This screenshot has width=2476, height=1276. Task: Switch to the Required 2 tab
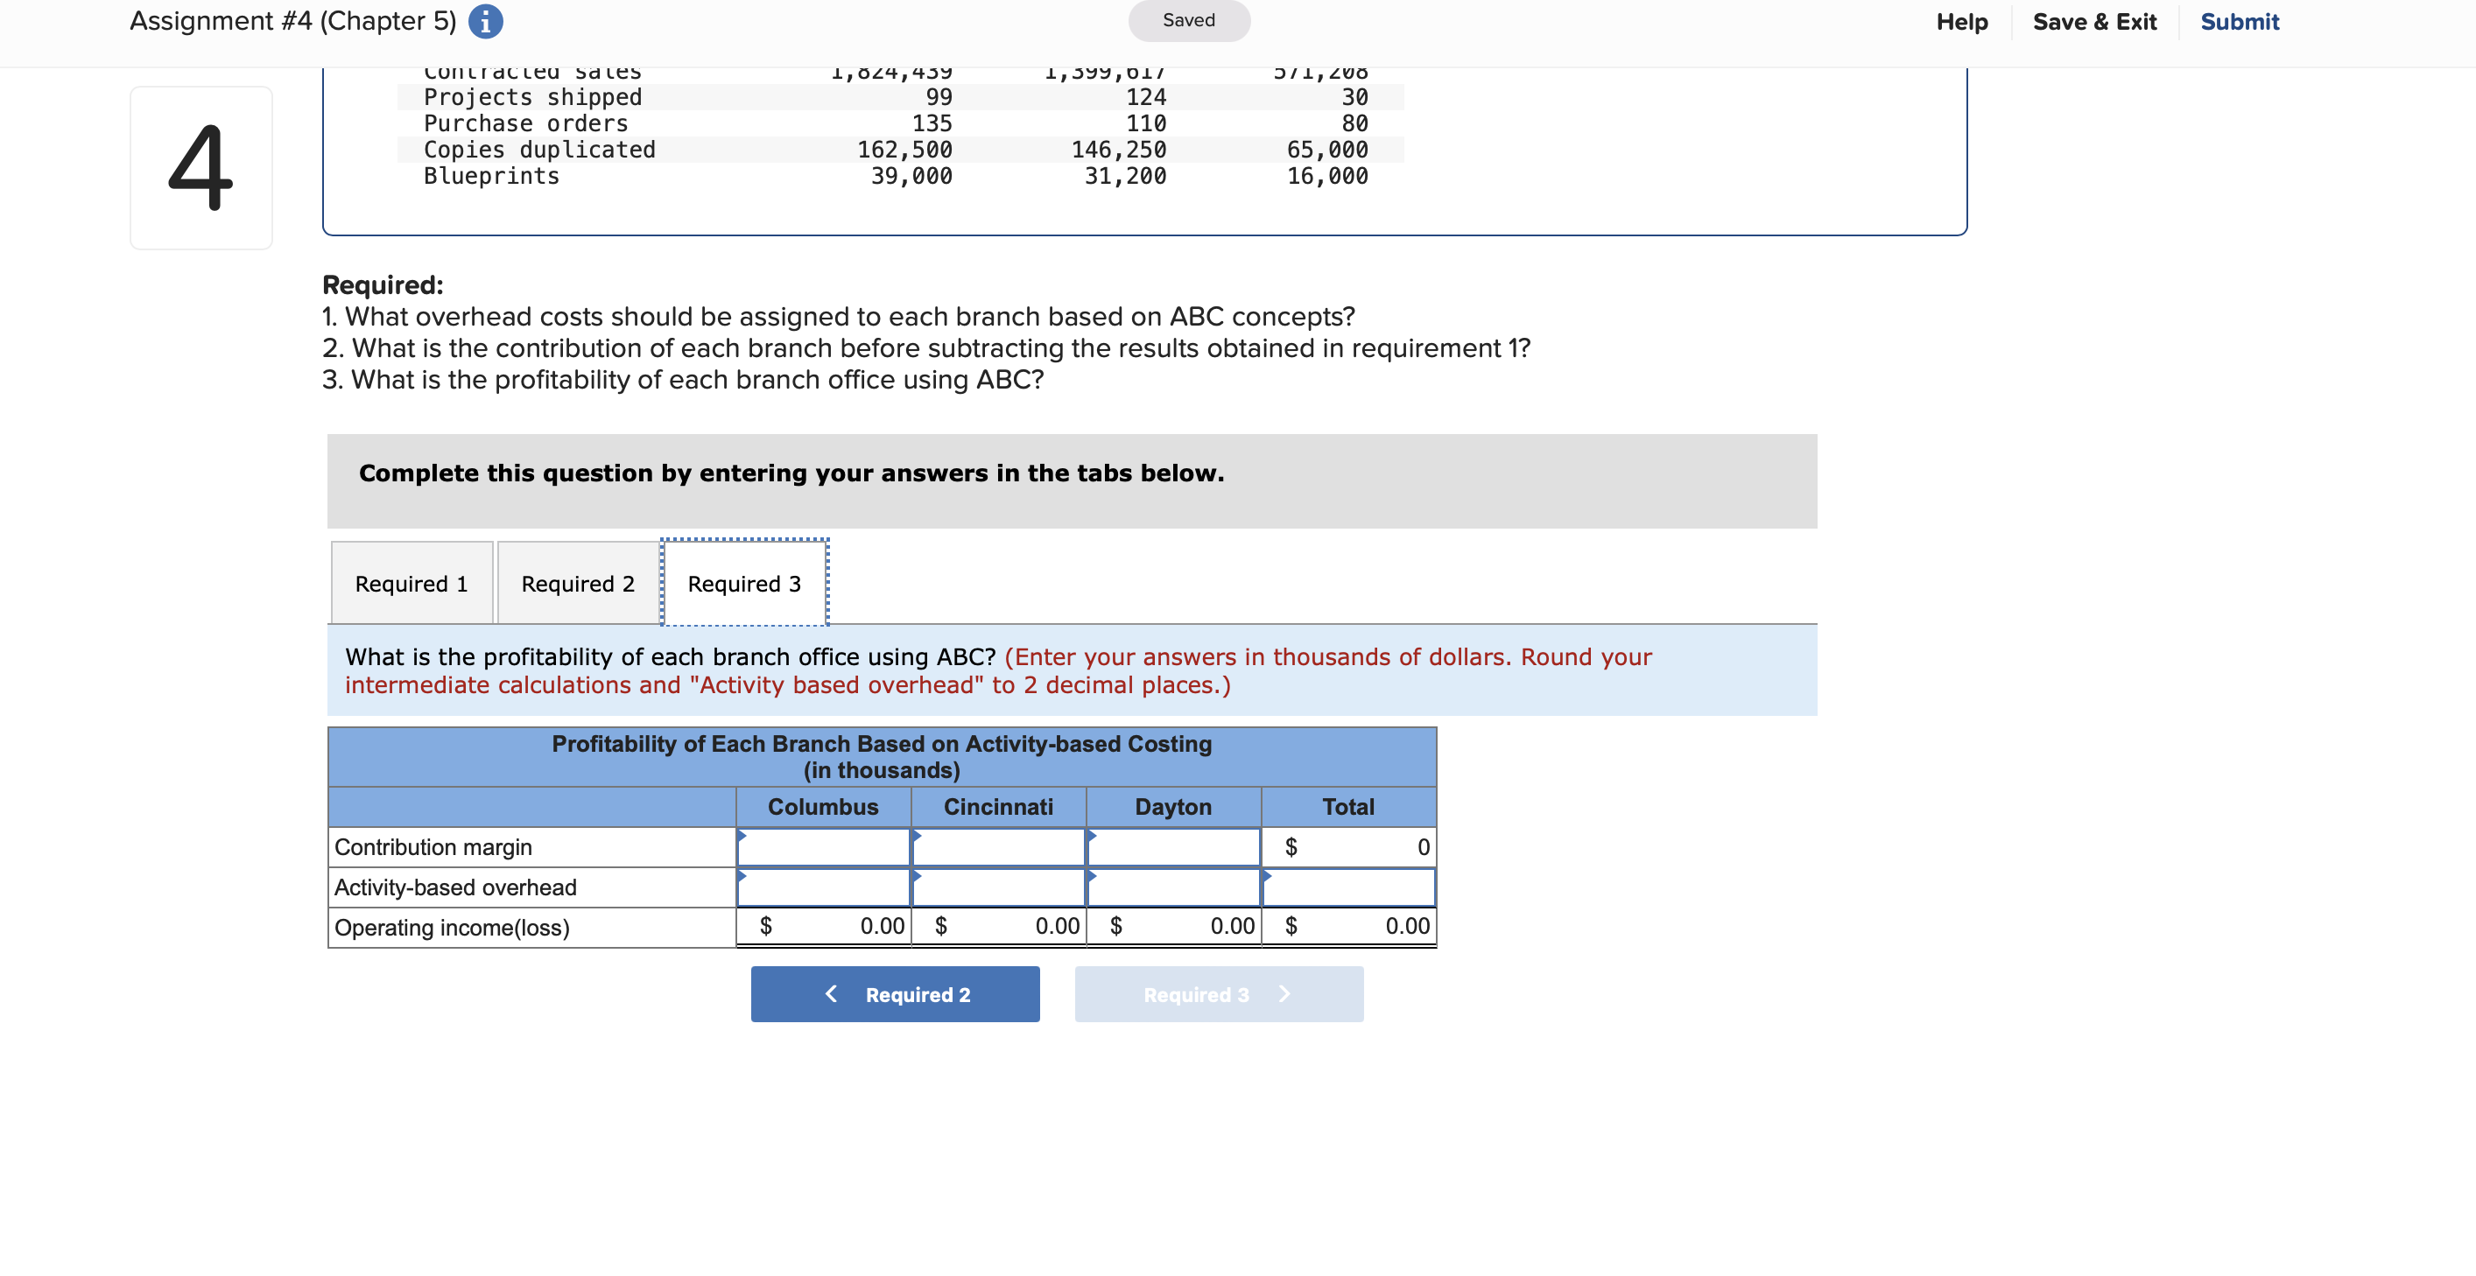coord(577,582)
